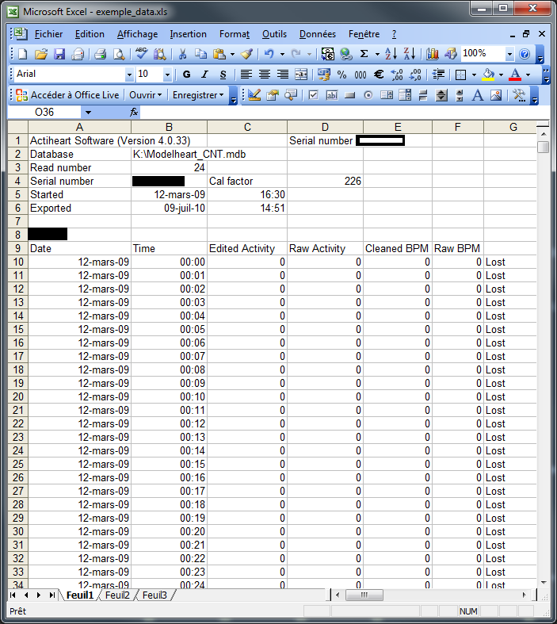Open the font size dropdown
Image resolution: width=557 pixels, height=624 pixels.
(167, 75)
